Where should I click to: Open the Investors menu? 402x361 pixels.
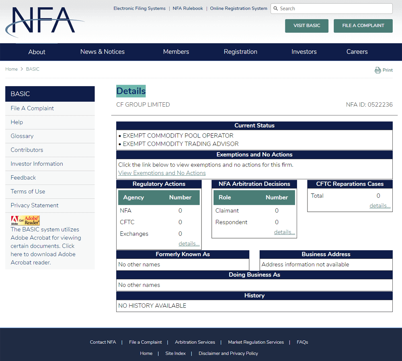(x=304, y=52)
